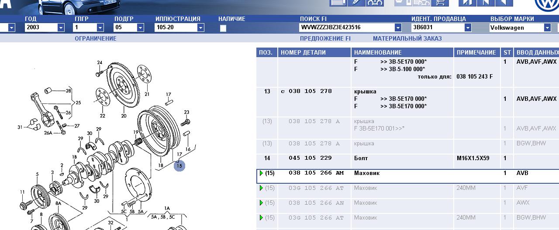Screen dimensions: 559x230
Task: Click the НАИМЕНОВАНИЕ column header
Action: [403, 52]
